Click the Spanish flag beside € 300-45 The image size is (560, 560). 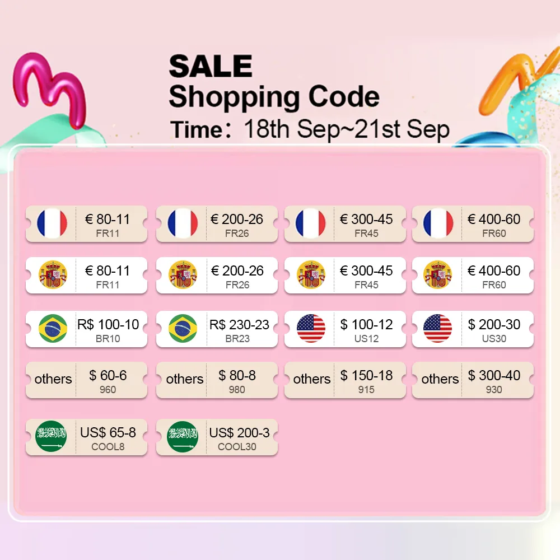311,274
